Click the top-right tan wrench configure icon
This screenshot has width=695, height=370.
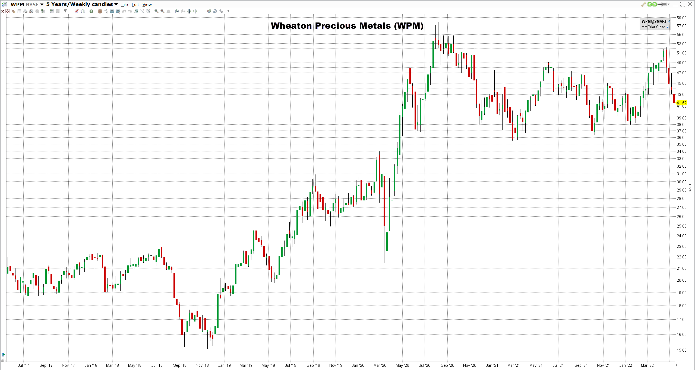[x=643, y=4]
